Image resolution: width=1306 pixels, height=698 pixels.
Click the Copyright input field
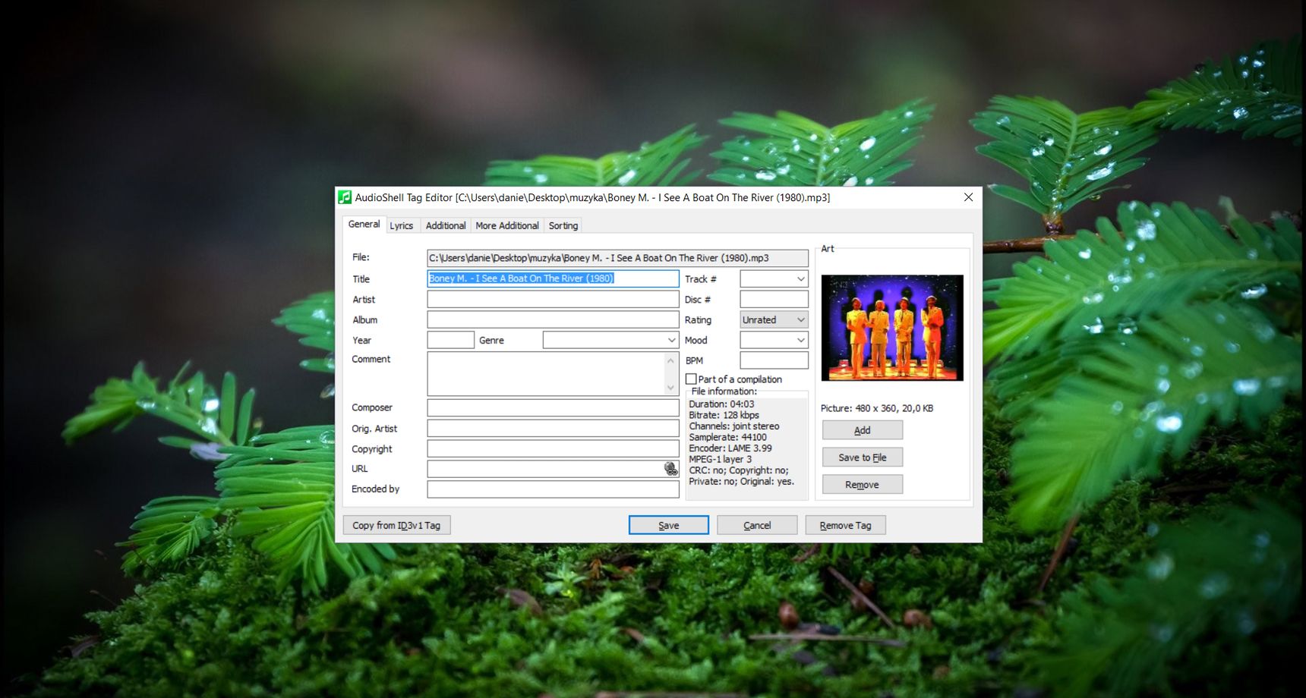click(x=553, y=449)
